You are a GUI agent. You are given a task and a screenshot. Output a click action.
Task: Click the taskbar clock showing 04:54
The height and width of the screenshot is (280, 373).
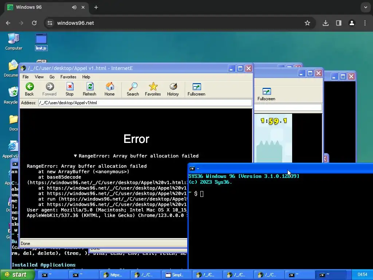point(362,275)
